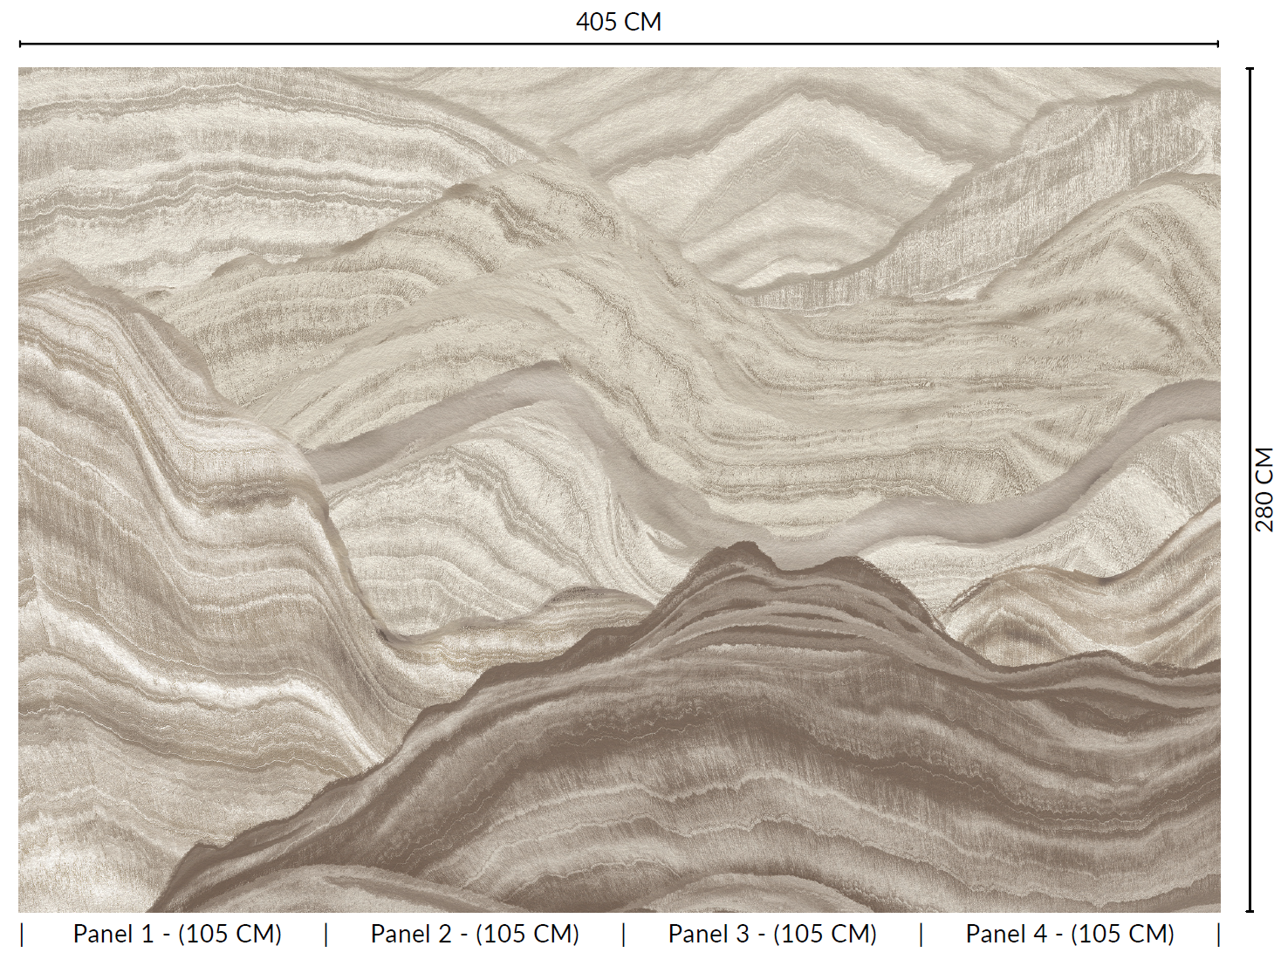Select the Panel 2 - (105 CM) label
1281x973 pixels.
pos(475,935)
